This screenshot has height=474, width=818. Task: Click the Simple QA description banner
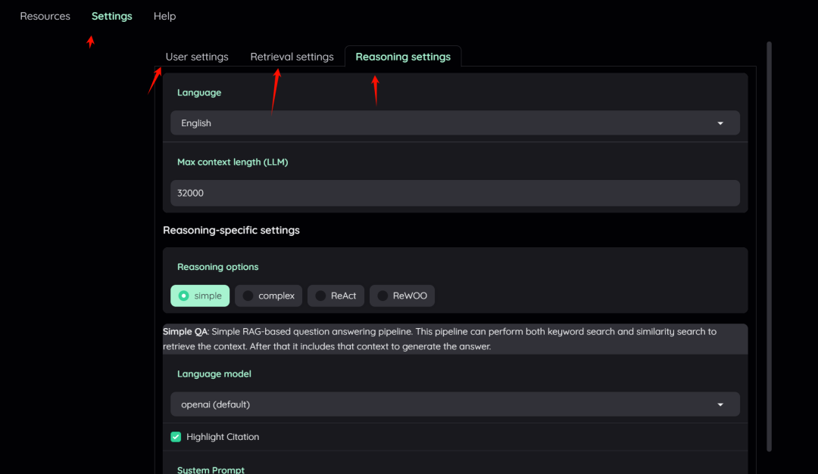coord(454,339)
